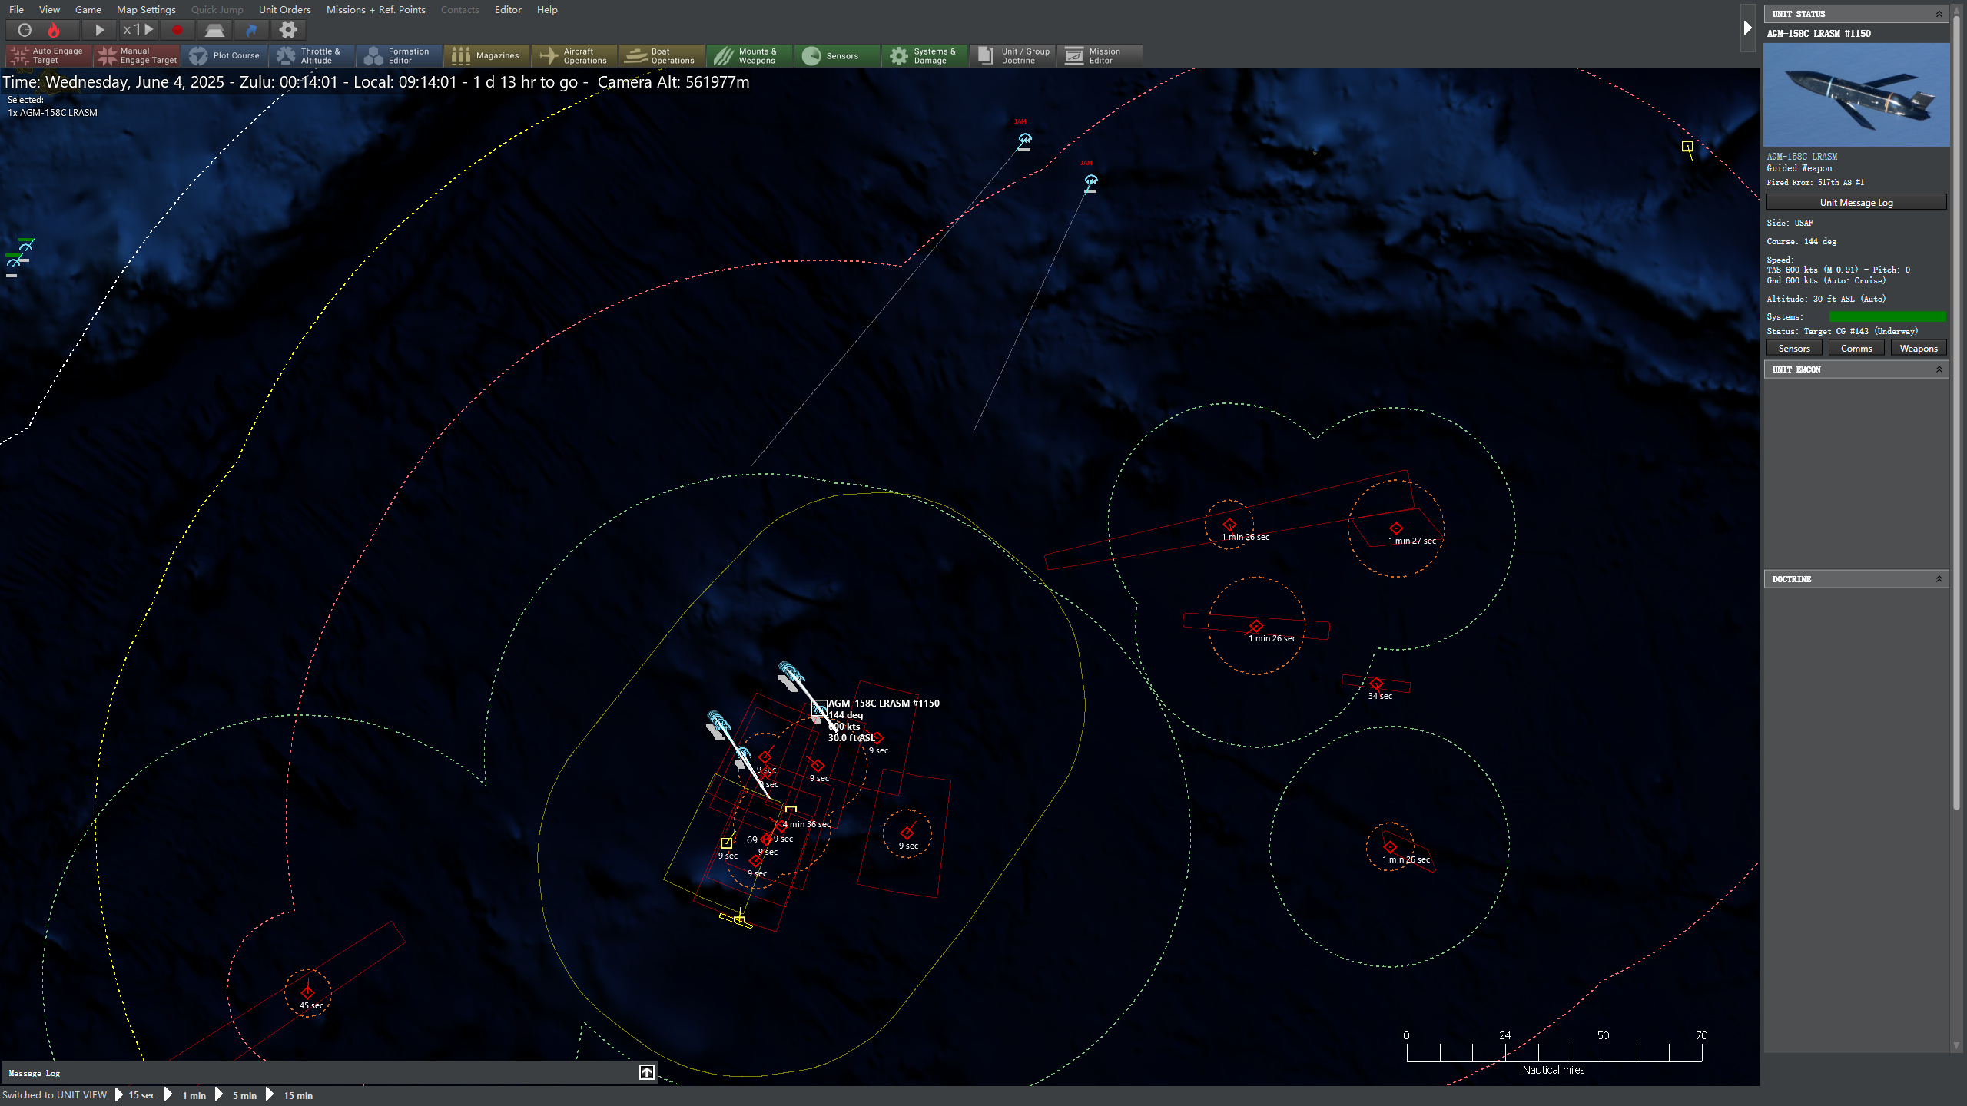Click Plot Course button
This screenshot has height=1106, width=1967.
point(225,55)
